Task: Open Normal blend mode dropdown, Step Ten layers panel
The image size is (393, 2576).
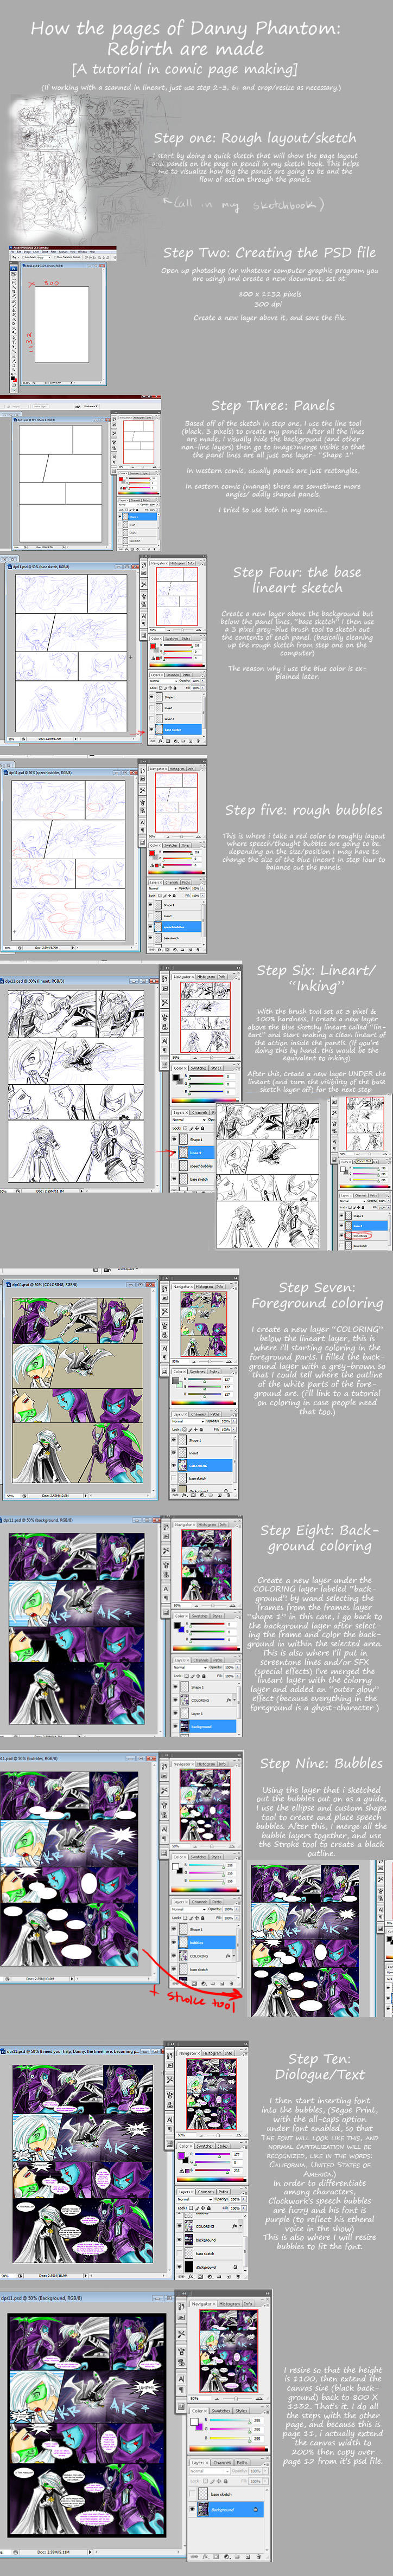Action: point(194,2199)
